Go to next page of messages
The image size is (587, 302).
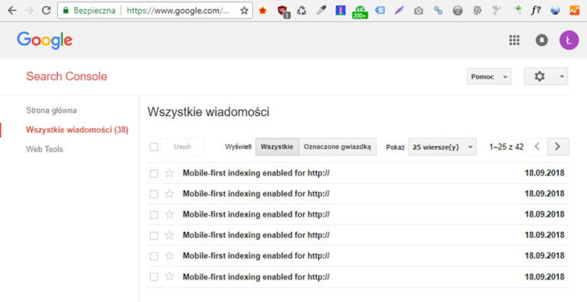[x=558, y=147]
